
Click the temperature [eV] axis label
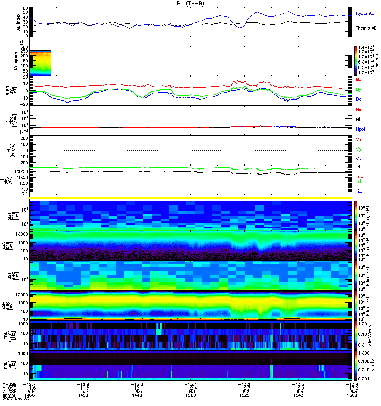7,181
